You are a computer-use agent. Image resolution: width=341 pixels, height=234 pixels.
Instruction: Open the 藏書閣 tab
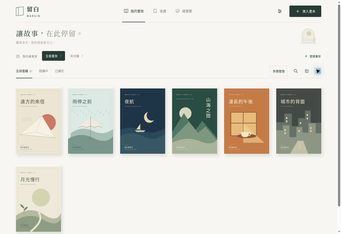click(x=184, y=11)
